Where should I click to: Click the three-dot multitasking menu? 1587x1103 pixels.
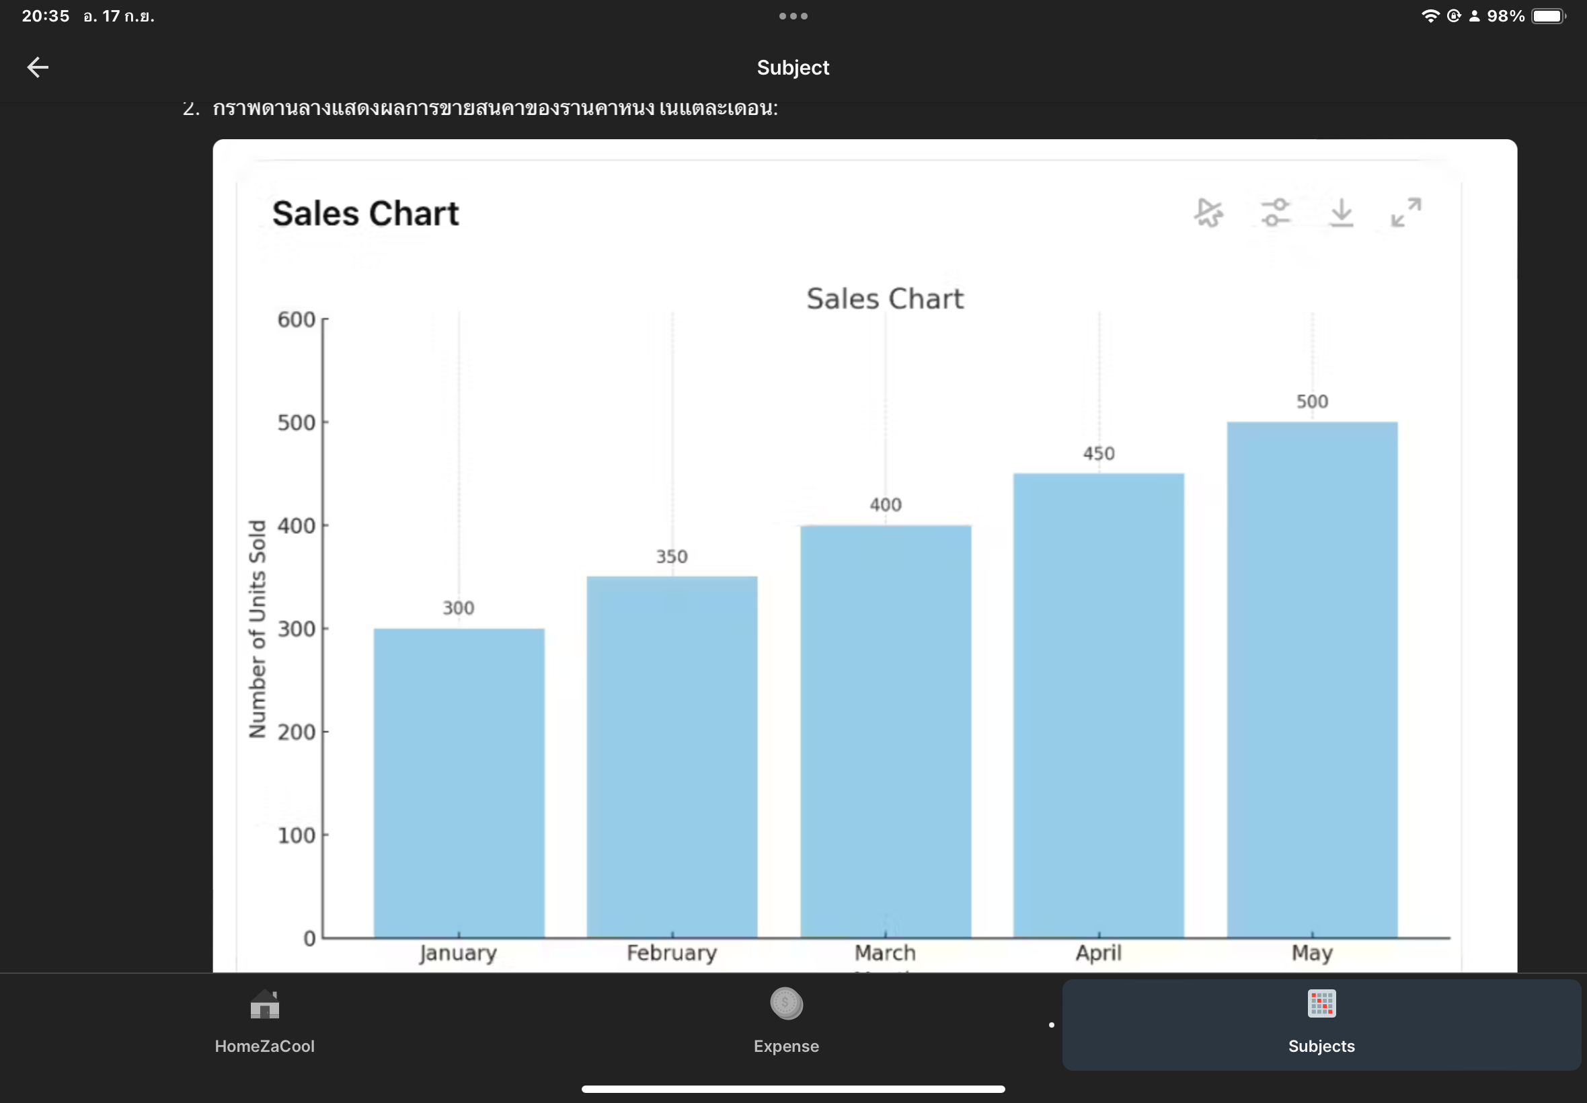click(x=793, y=16)
